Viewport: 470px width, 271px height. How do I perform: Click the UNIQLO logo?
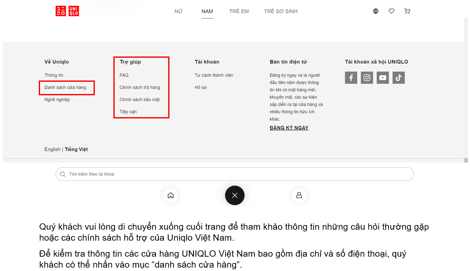67,11
